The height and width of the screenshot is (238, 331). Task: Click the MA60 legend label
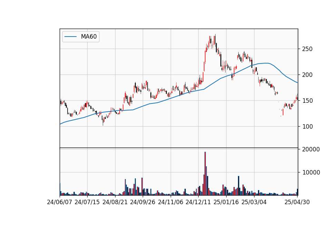(x=89, y=37)
